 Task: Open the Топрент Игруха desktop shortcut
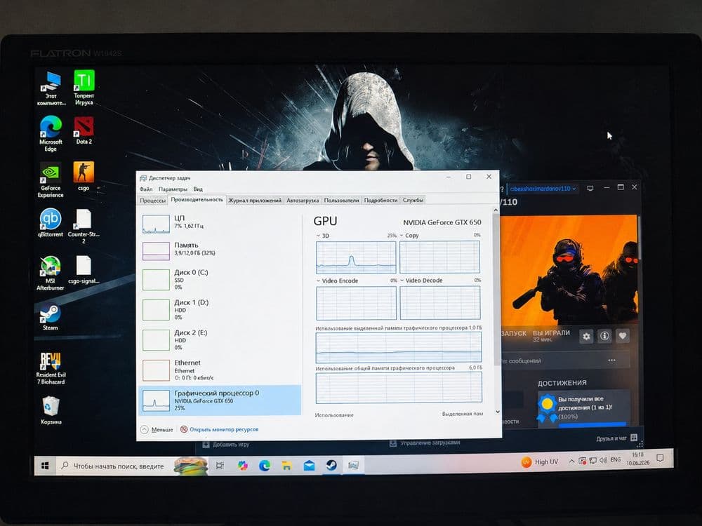84,88
